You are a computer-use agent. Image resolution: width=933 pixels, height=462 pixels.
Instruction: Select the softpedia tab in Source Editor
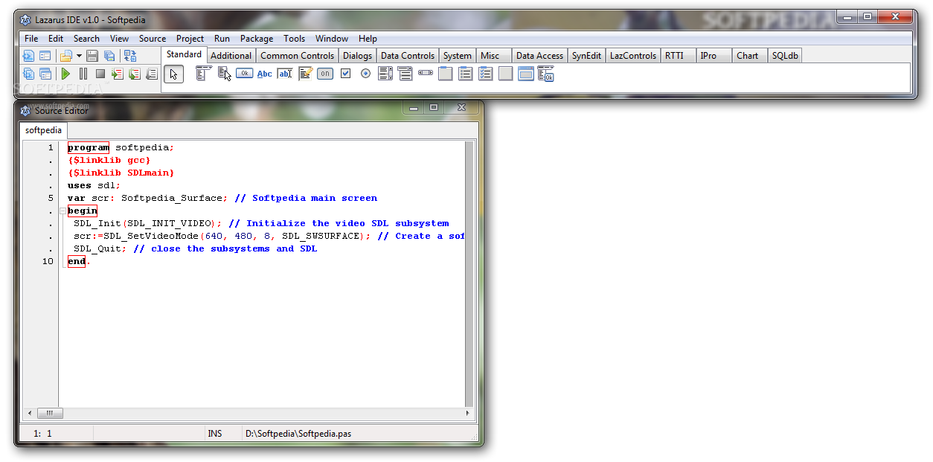44,130
